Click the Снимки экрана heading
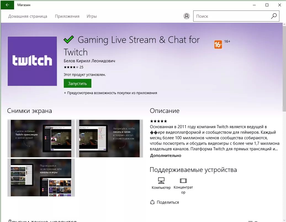Screen dimensions: 286x222 tap(30, 111)
